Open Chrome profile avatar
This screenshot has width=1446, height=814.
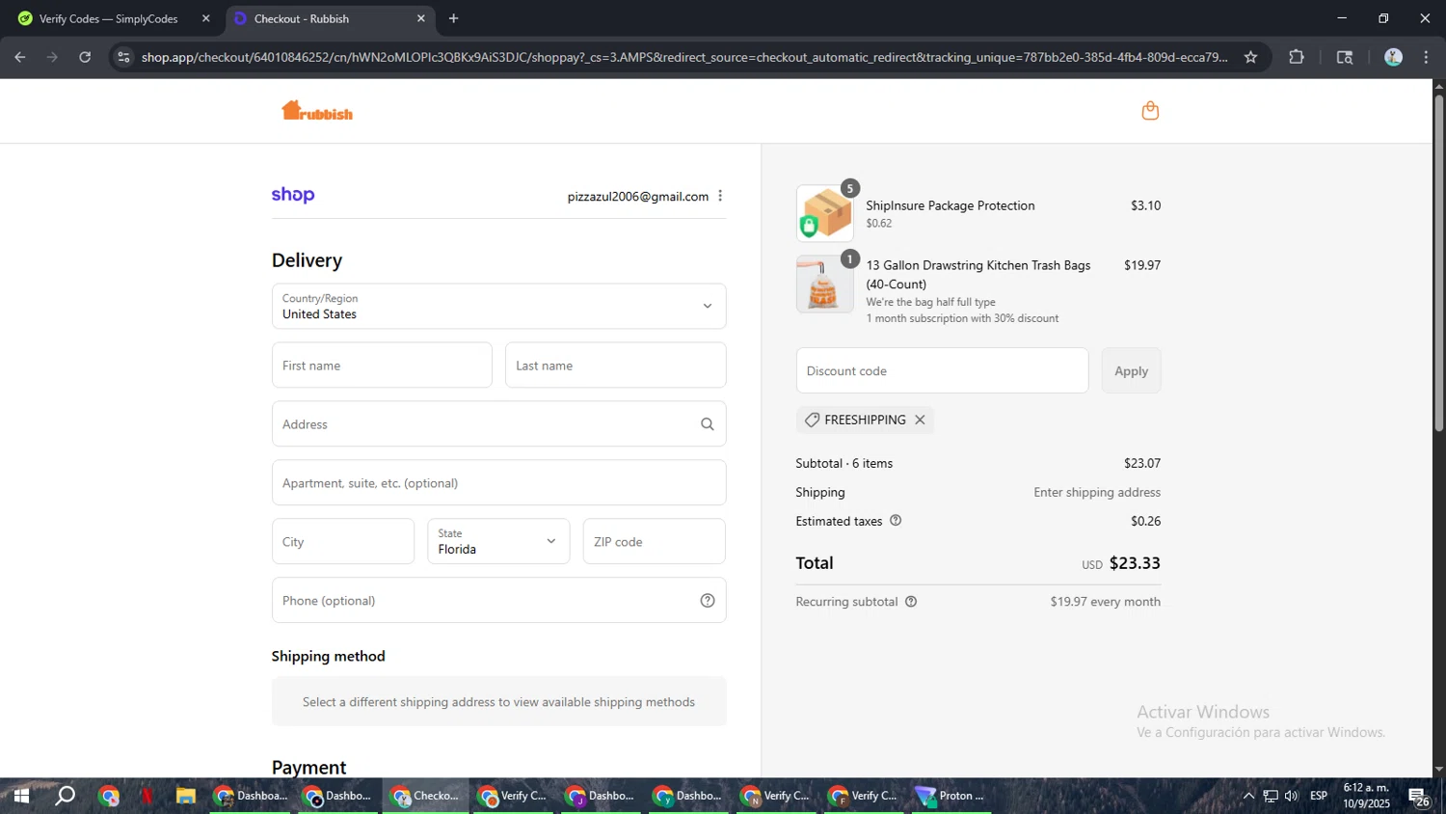[x=1393, y=57]
